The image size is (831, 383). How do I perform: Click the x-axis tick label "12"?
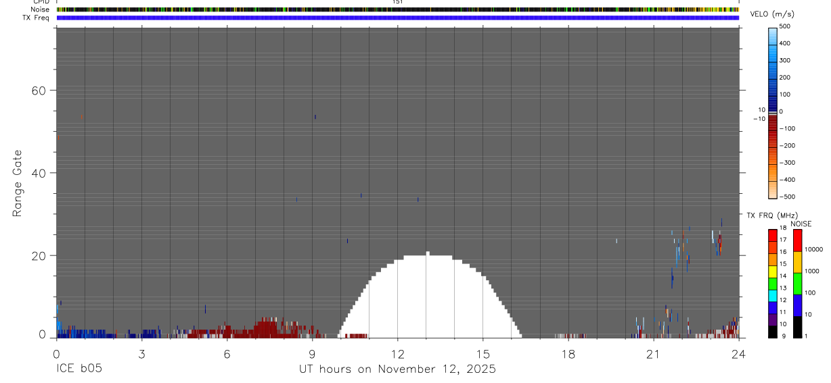397,353
